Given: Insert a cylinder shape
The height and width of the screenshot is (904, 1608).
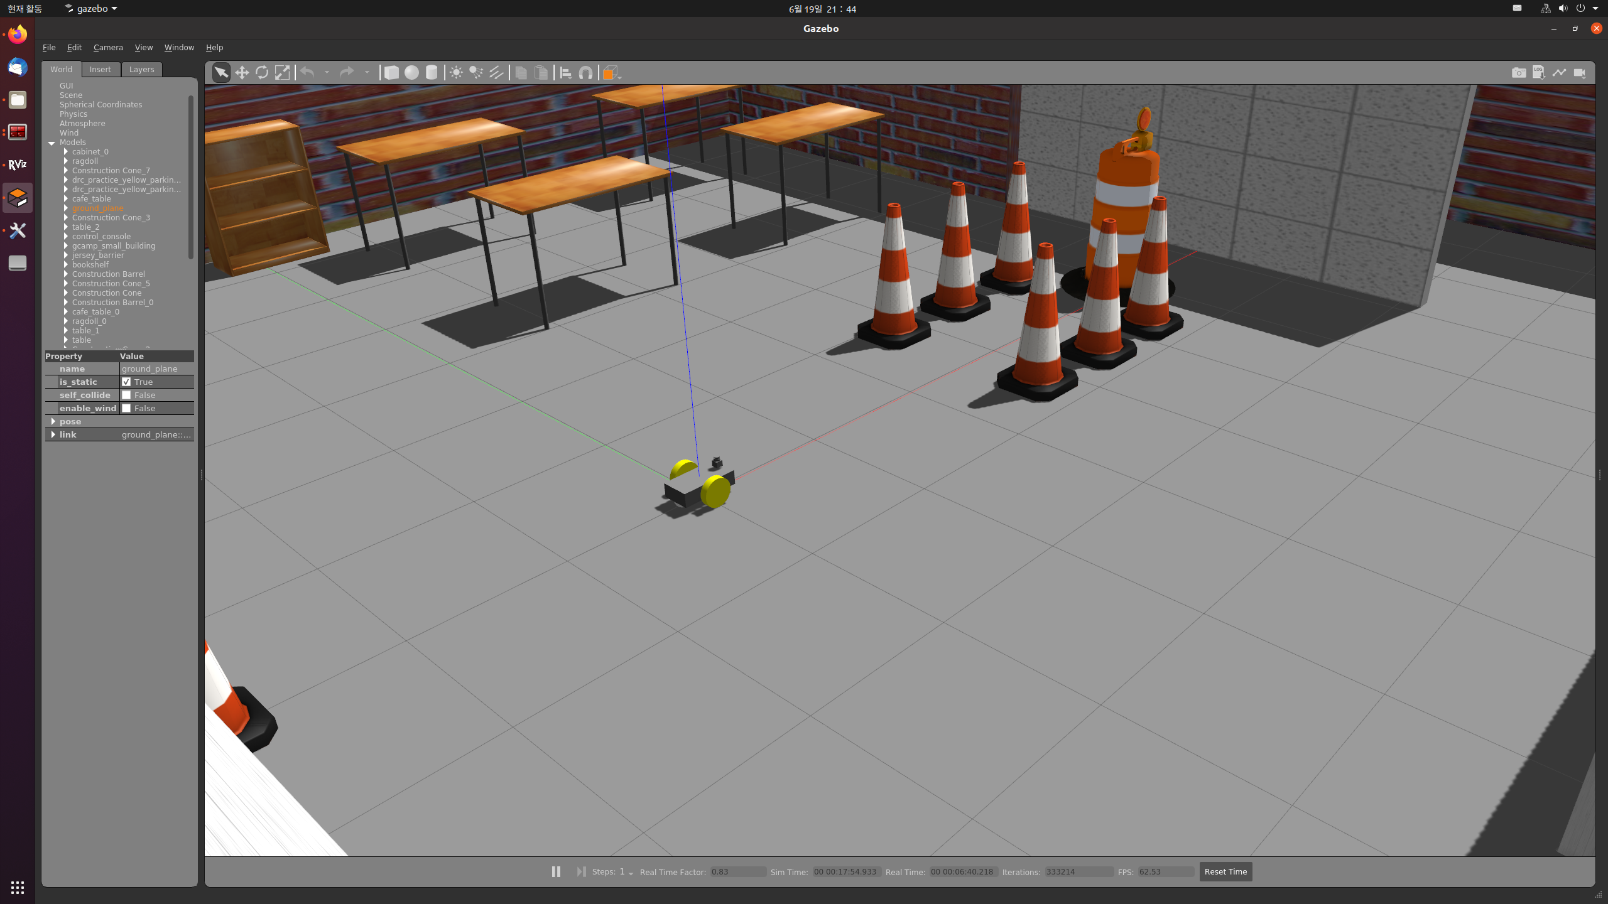Looking at the screenshot, I should 432,73.
